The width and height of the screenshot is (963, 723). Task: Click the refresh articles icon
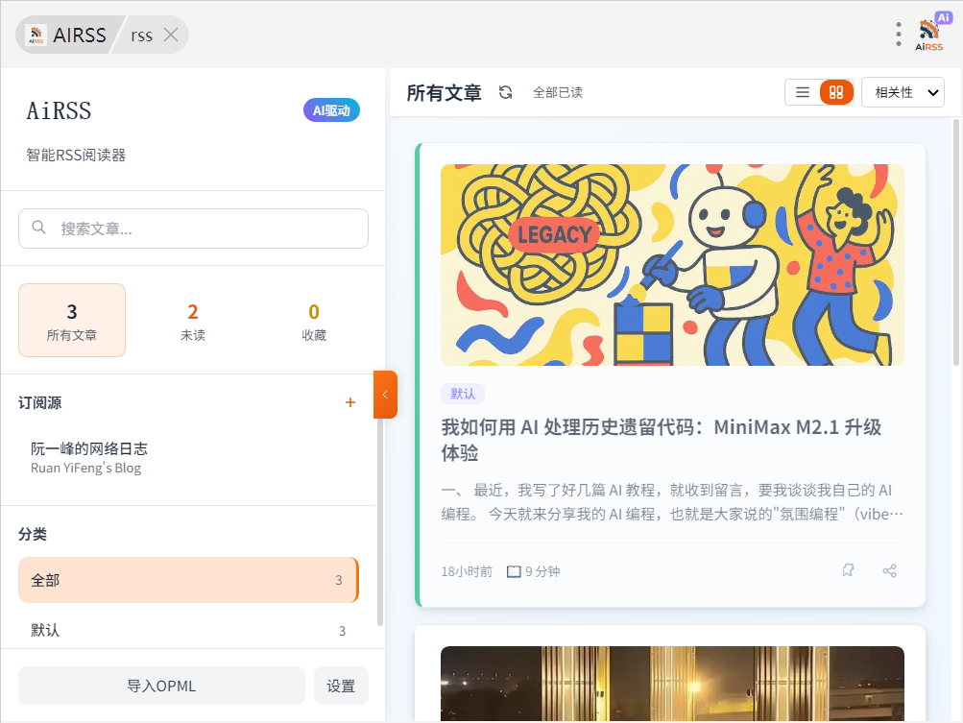(505, 92)
